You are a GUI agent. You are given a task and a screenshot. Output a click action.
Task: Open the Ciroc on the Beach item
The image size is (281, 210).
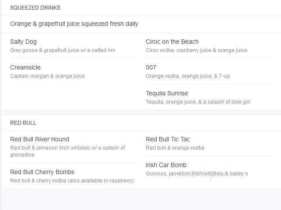pos(172,42)
